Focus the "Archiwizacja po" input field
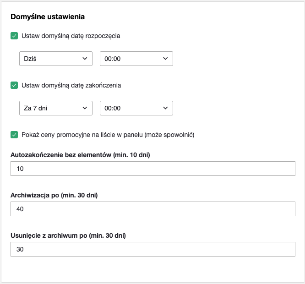Screen dimensions: 305x284 153,209
